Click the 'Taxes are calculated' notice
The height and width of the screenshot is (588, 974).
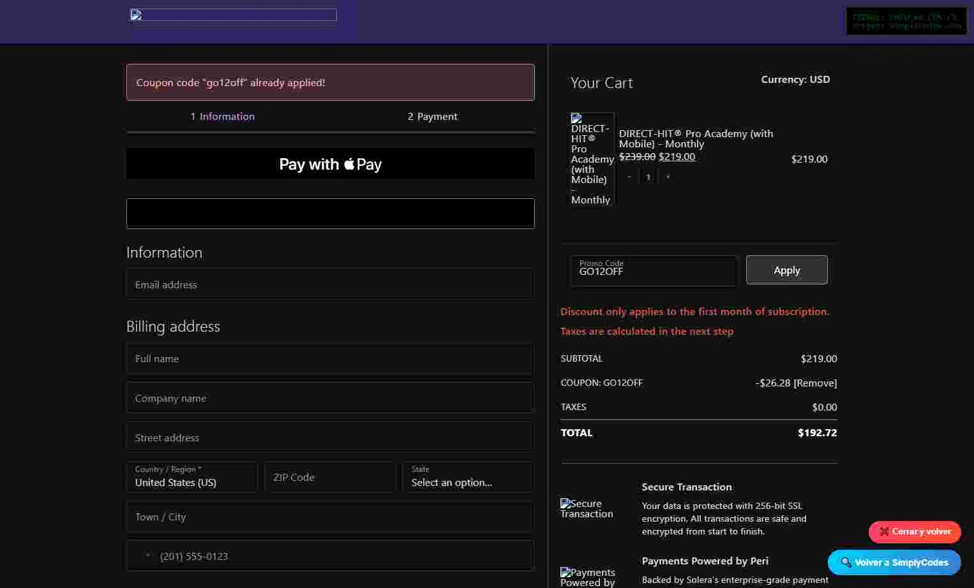(647, 331)
